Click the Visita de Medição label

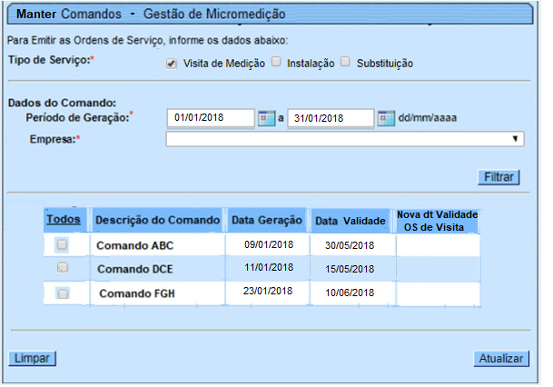coord(224,64)
